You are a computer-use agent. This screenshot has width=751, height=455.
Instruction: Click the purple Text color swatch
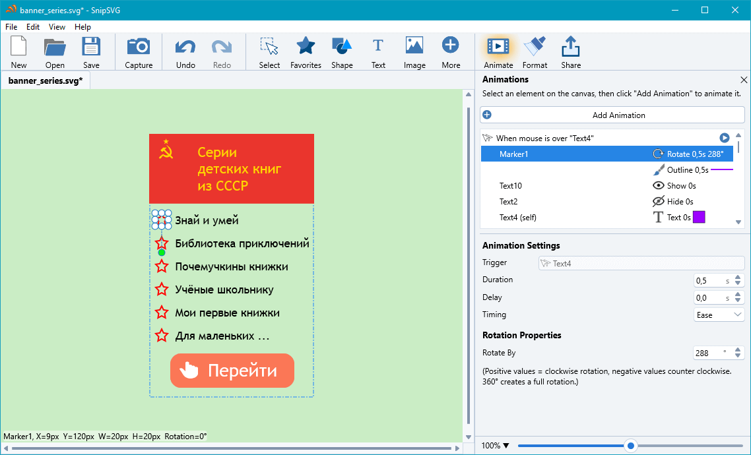(699, 218)
